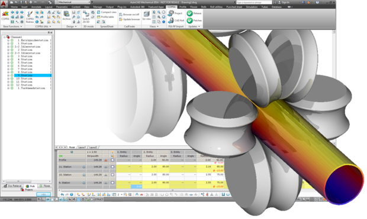Viewport: 367px width, 219px height.
Task: Toggle the STRUCT status bar button
Action: point(99,200)
